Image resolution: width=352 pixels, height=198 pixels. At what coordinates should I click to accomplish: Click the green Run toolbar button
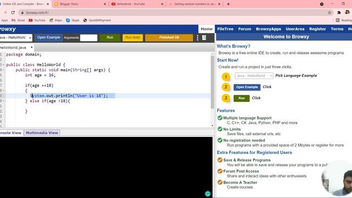click(x=110, y=38)
